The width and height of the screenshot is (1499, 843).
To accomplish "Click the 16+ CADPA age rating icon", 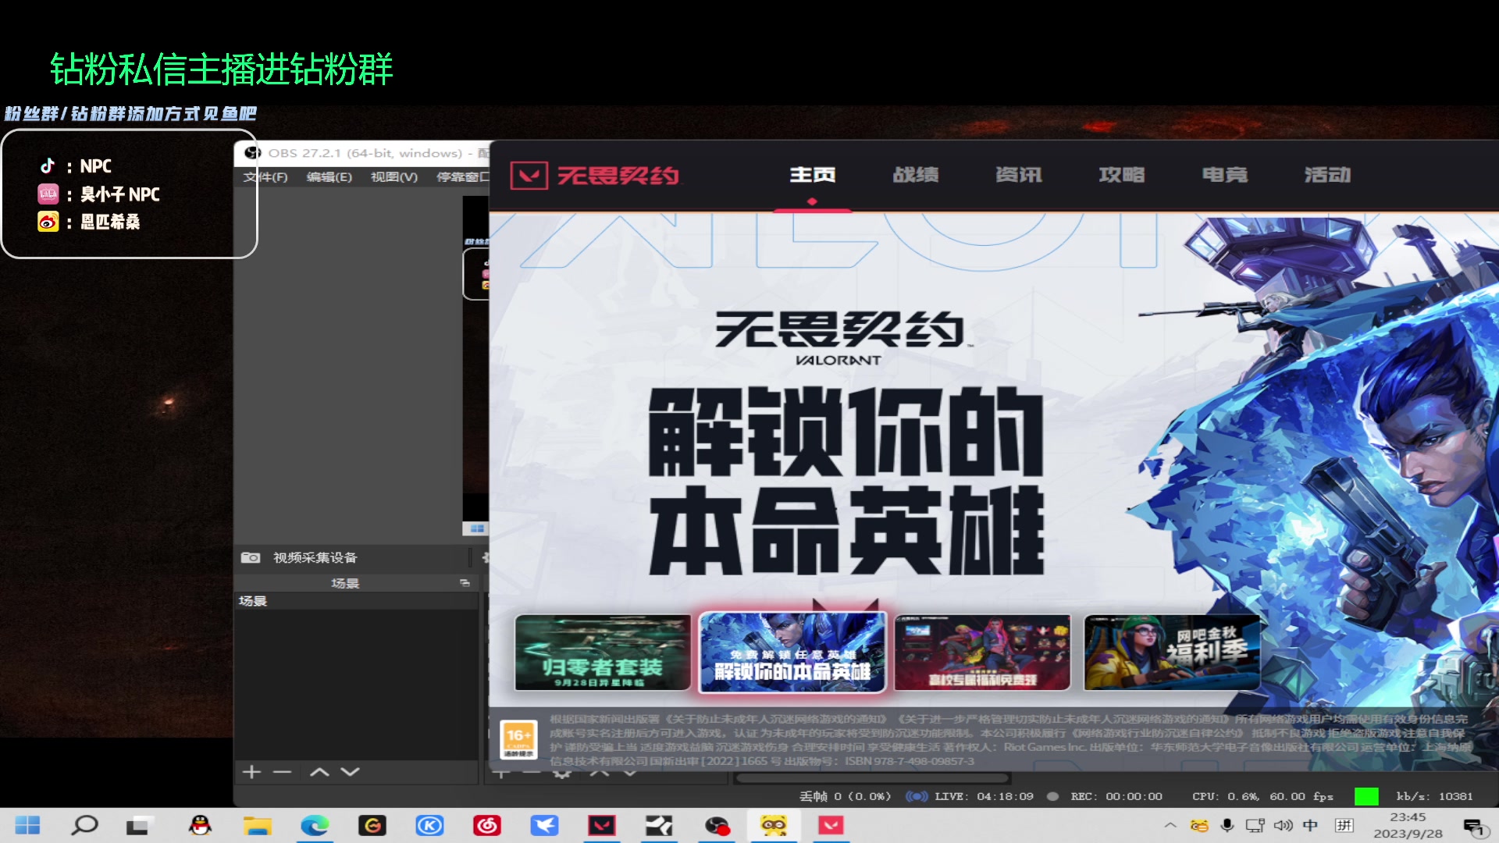I will 518,738.
